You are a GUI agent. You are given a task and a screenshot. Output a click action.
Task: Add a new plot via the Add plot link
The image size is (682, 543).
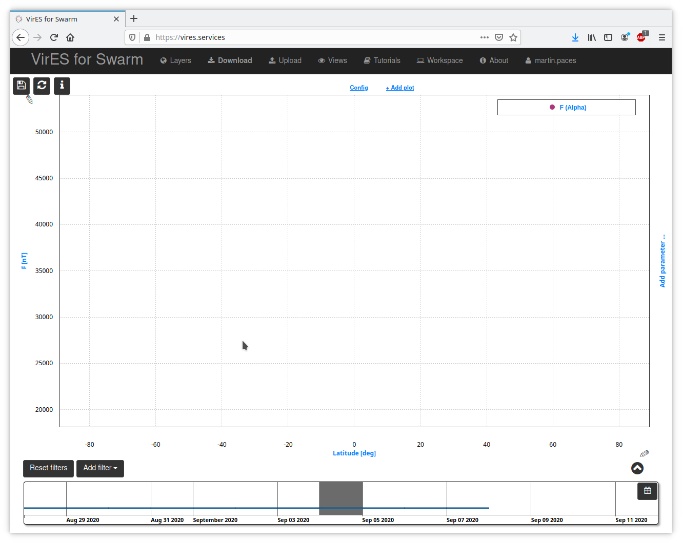point(399,87)
